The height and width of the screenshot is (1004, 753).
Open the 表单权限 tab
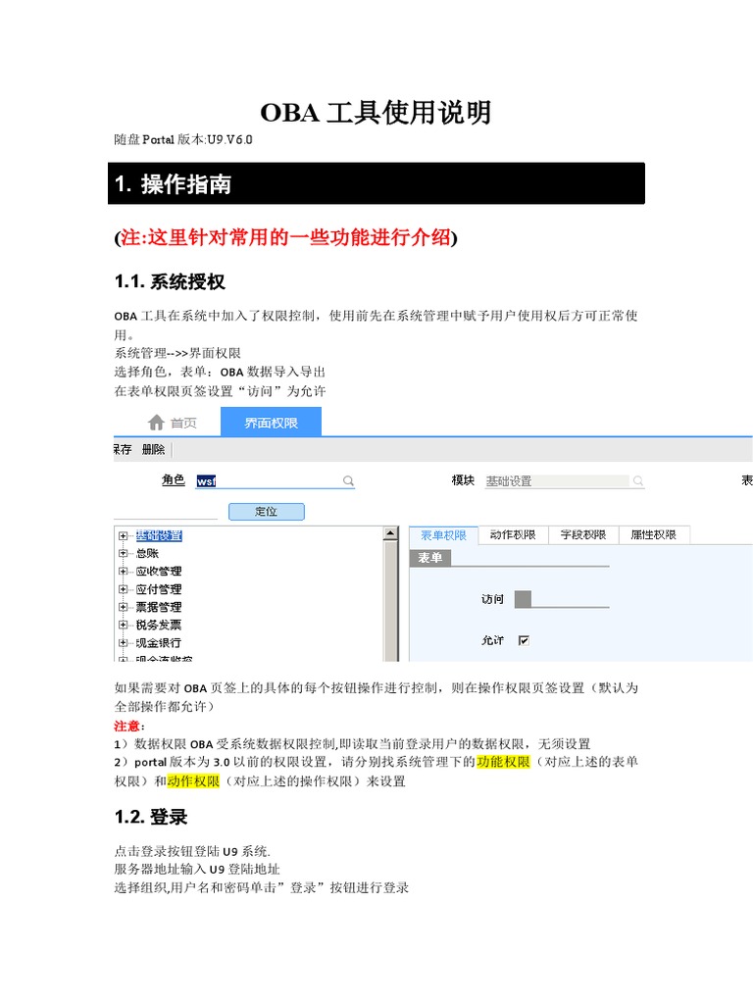click(x=444, y=535)
